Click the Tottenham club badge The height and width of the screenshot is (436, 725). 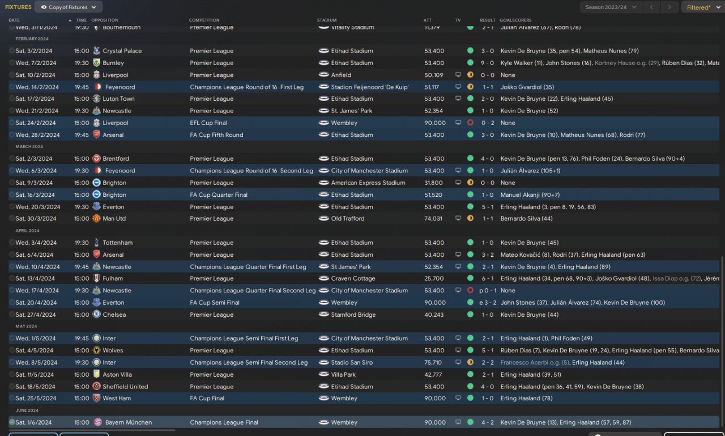click(96, 243)
